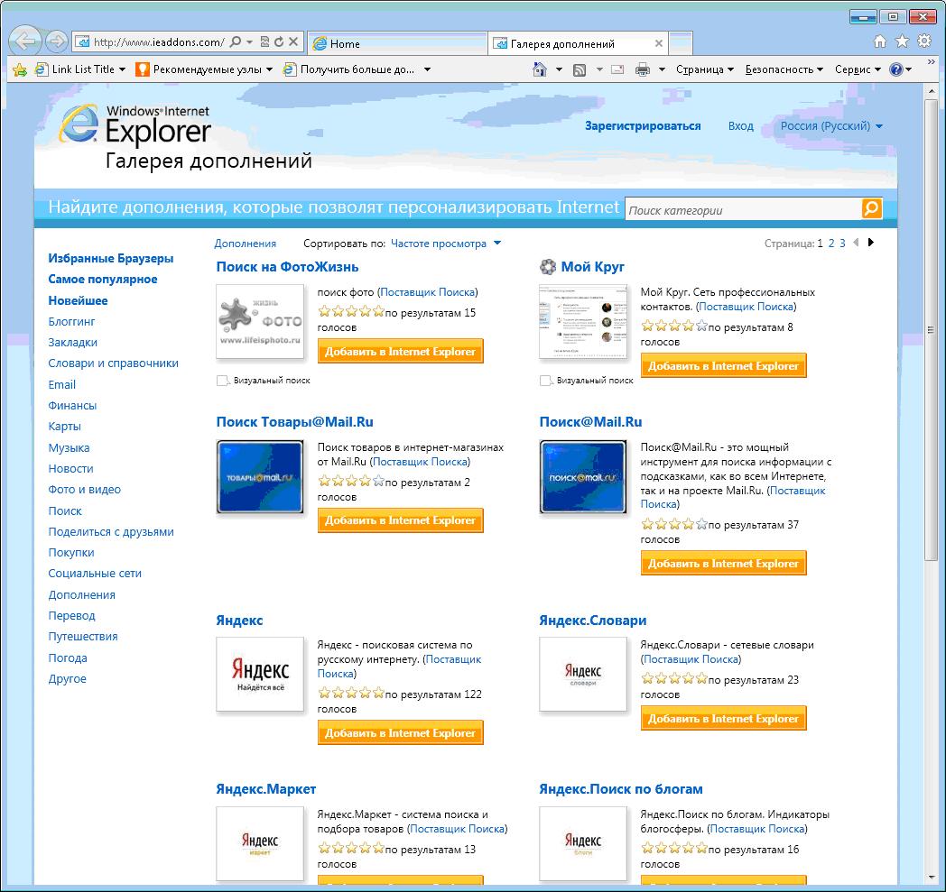Go to the previous page with the left arrow
The image size is (946, 892).
click(x=856, y=243)
